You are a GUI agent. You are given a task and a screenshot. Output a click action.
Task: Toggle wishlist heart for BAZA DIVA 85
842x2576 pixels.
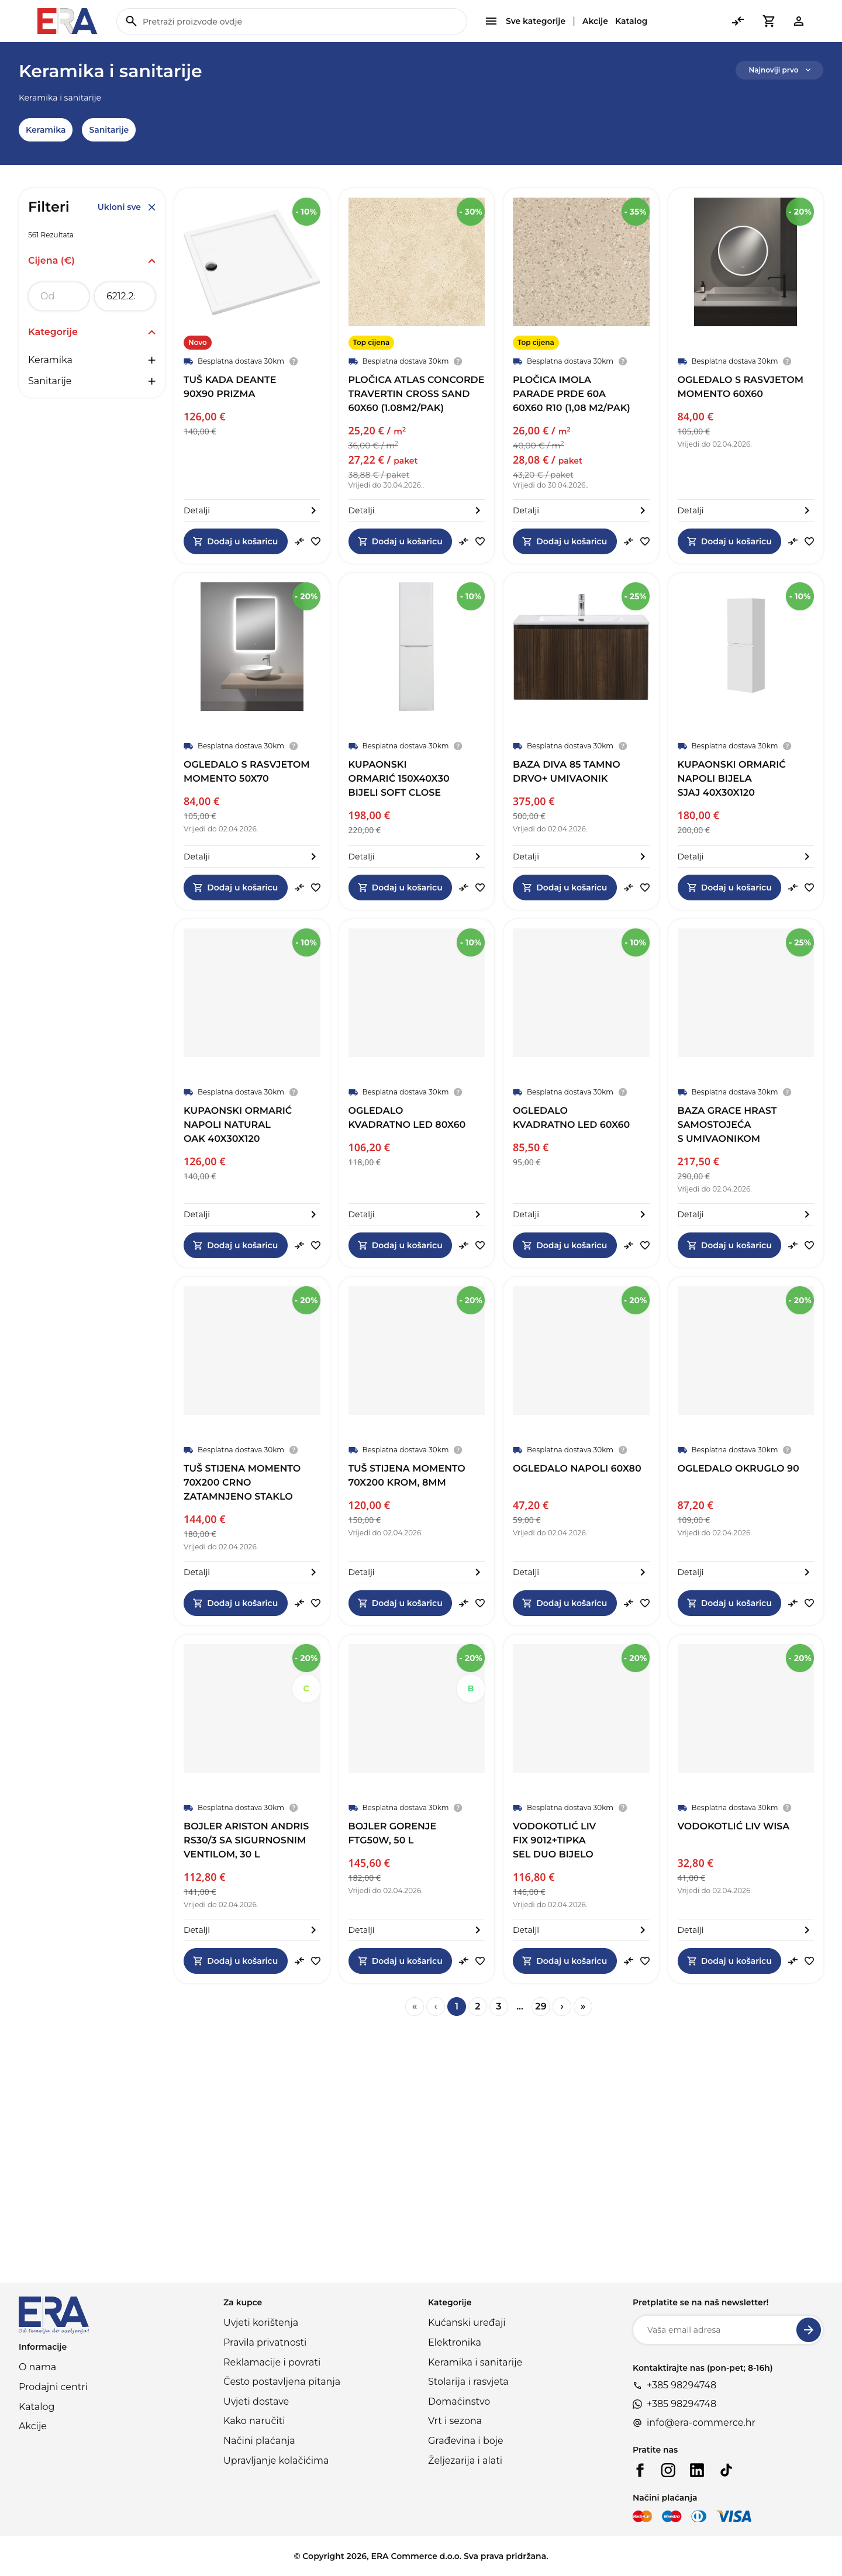point(644,887)
